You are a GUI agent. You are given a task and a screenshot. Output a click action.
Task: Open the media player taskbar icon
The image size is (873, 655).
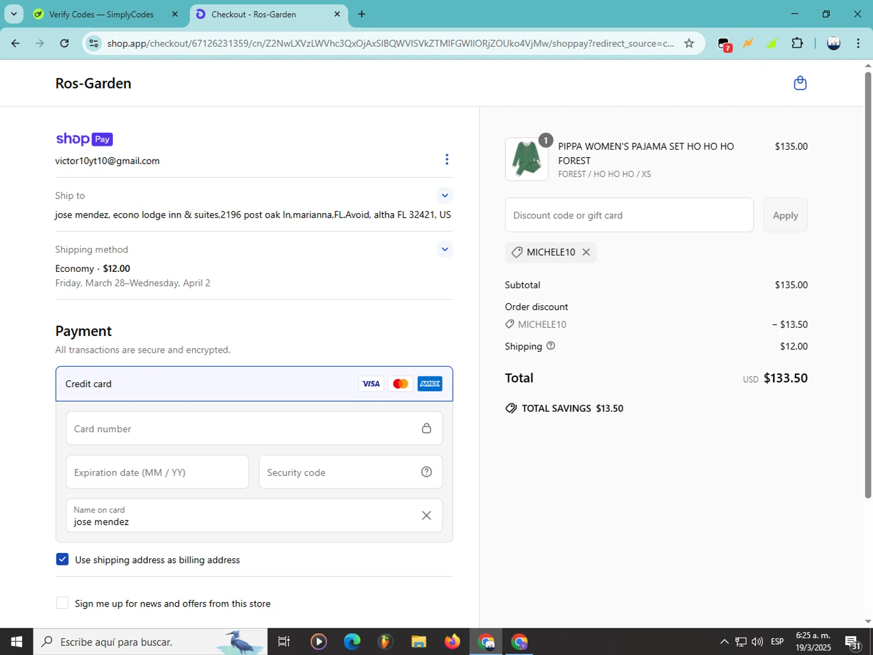pyautogui.click(x=318, y=642)
